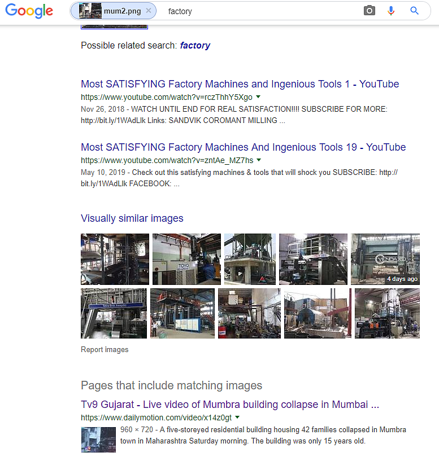The width and height of the screenshot is (439, 457).
Task: Open the 'Visually similar images' link
Action: (x=132, y=218)
